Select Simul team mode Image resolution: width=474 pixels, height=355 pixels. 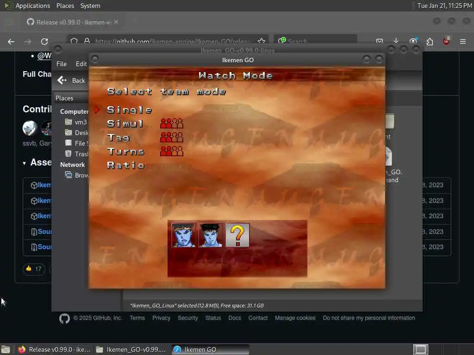click(x=125, y=123)
